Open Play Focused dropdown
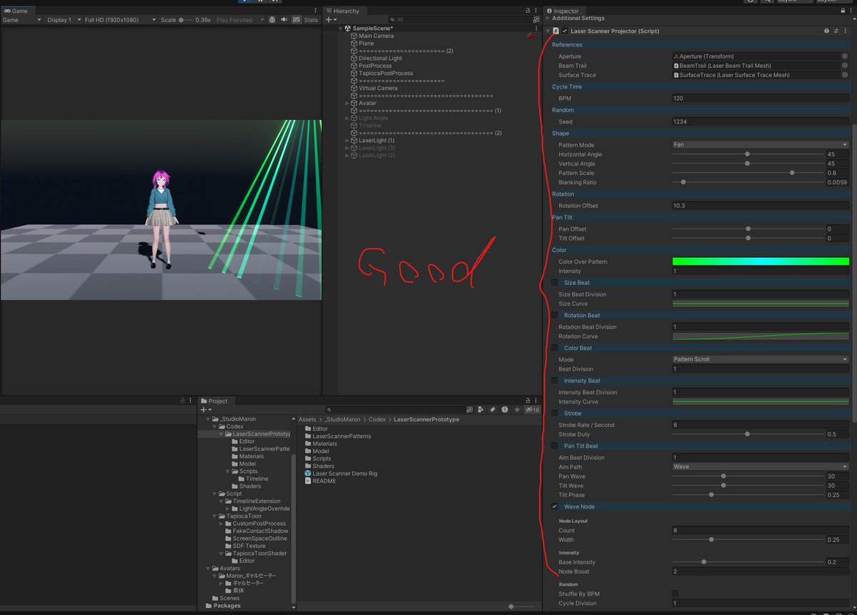Screen dimensions: 857x615 pos(239,20)
